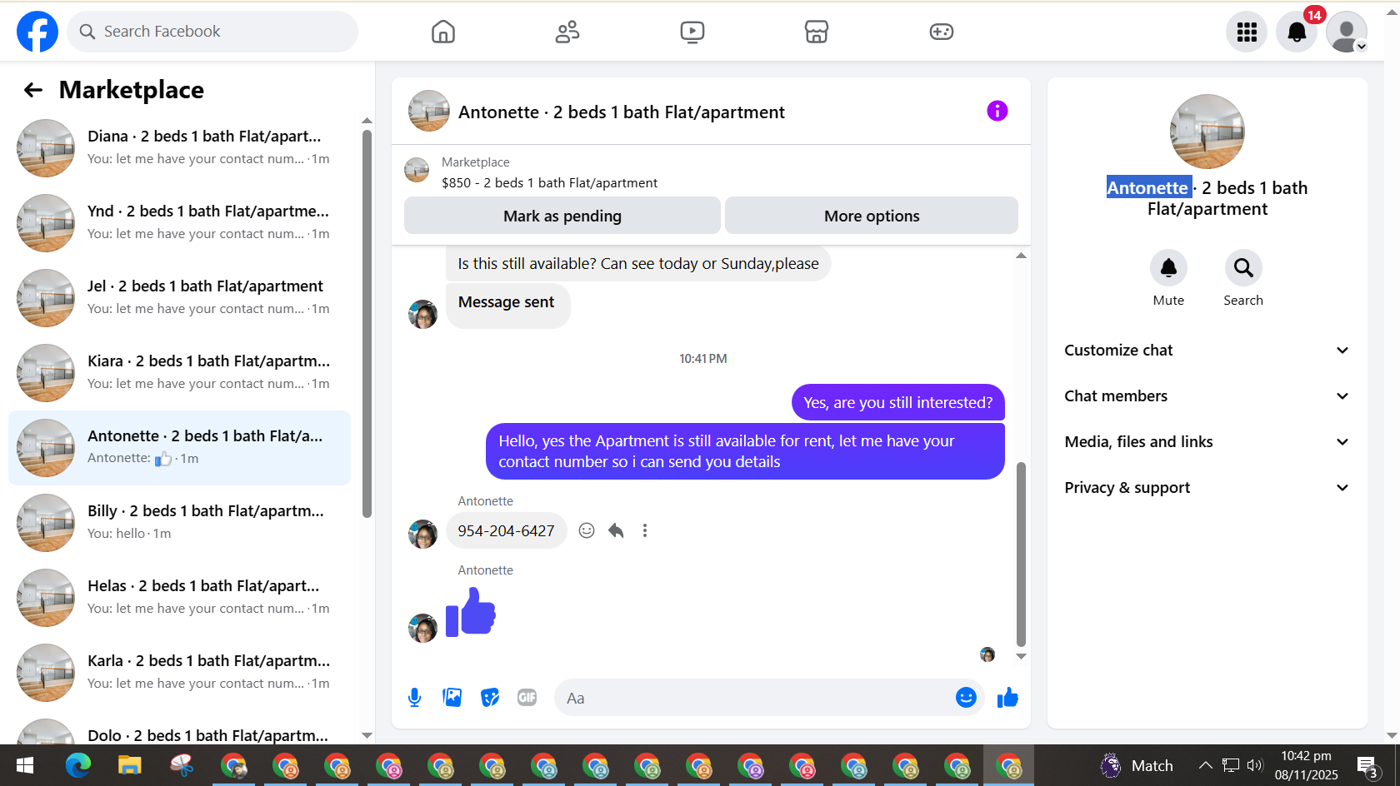This screenshot has height=786, width=1400.
Task: Reply to the phone number message
Action: pos(616,530)
